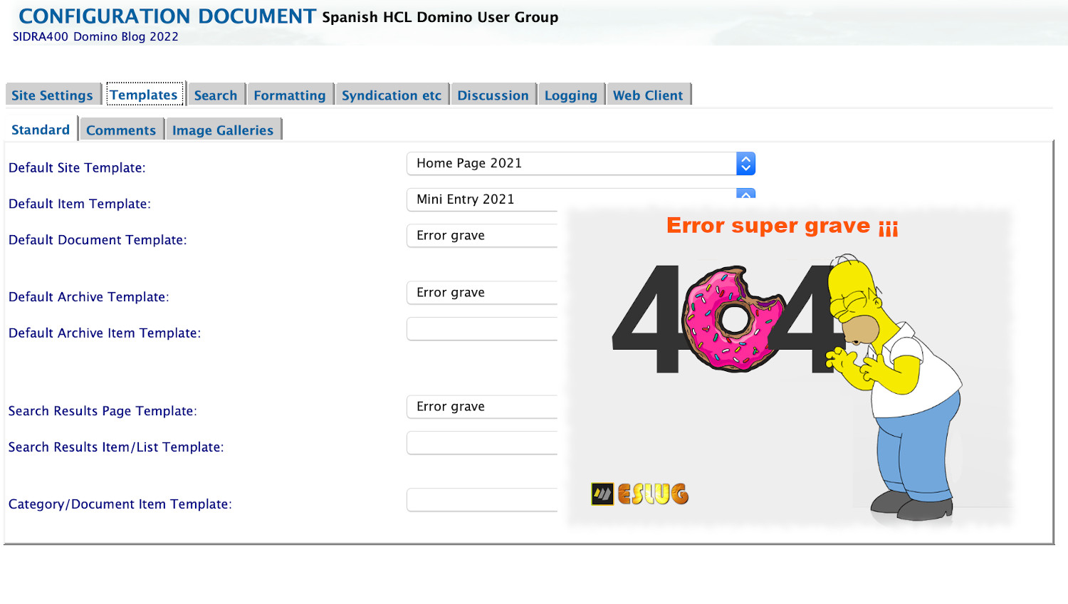Click the Default Archive Template label
The image size is (1068, 604).
pos(89,297)
